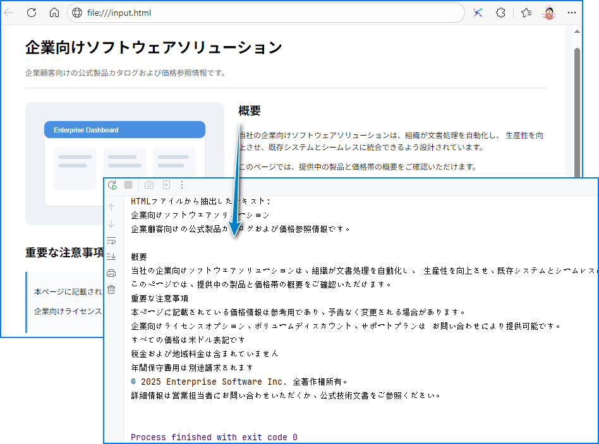Open the Favorites dropdown in the toolbar
Screen dimensions: 599x444
coord(525,12)
